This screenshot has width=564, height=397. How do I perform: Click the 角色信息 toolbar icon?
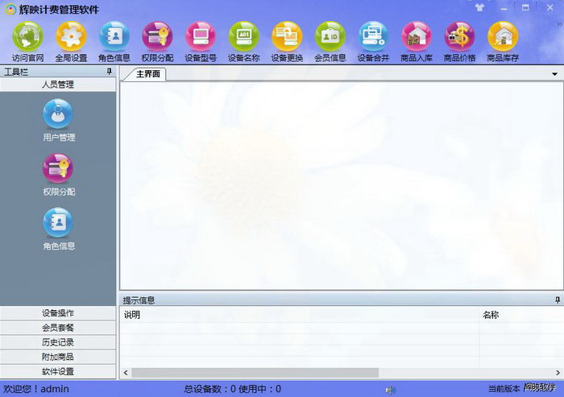tap(114, 37)
